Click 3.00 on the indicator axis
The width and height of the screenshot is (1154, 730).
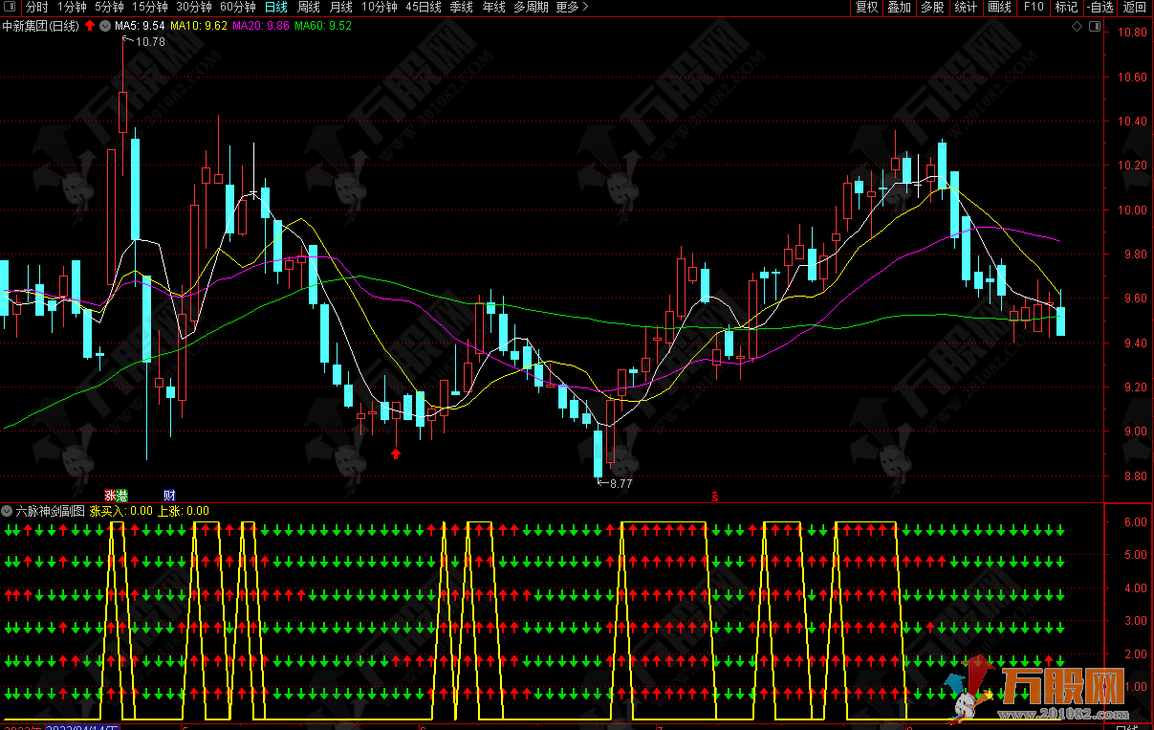[1135, 621]
